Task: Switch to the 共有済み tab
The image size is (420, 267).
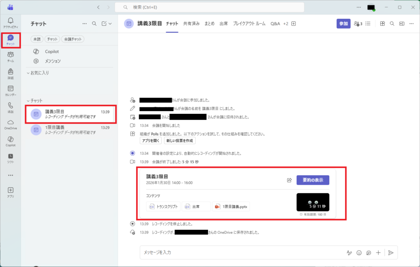Action: (x=191, y=24)
